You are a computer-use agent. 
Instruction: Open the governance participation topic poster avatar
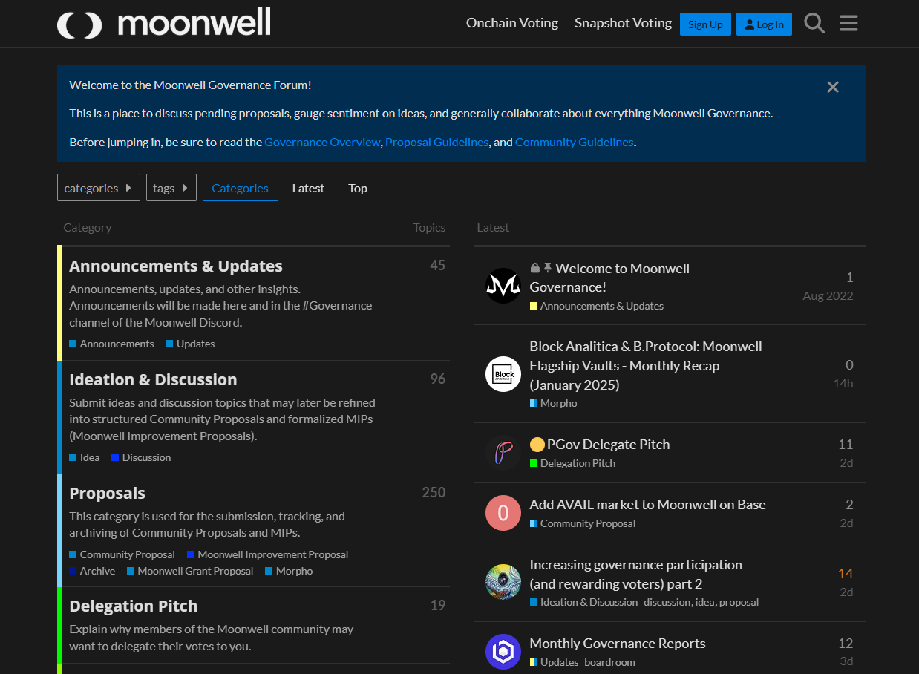point(503,582)
